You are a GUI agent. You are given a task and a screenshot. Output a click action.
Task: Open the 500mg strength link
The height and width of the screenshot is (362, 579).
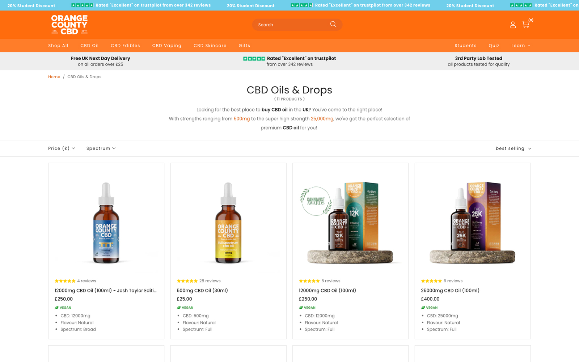coord(242,119)
